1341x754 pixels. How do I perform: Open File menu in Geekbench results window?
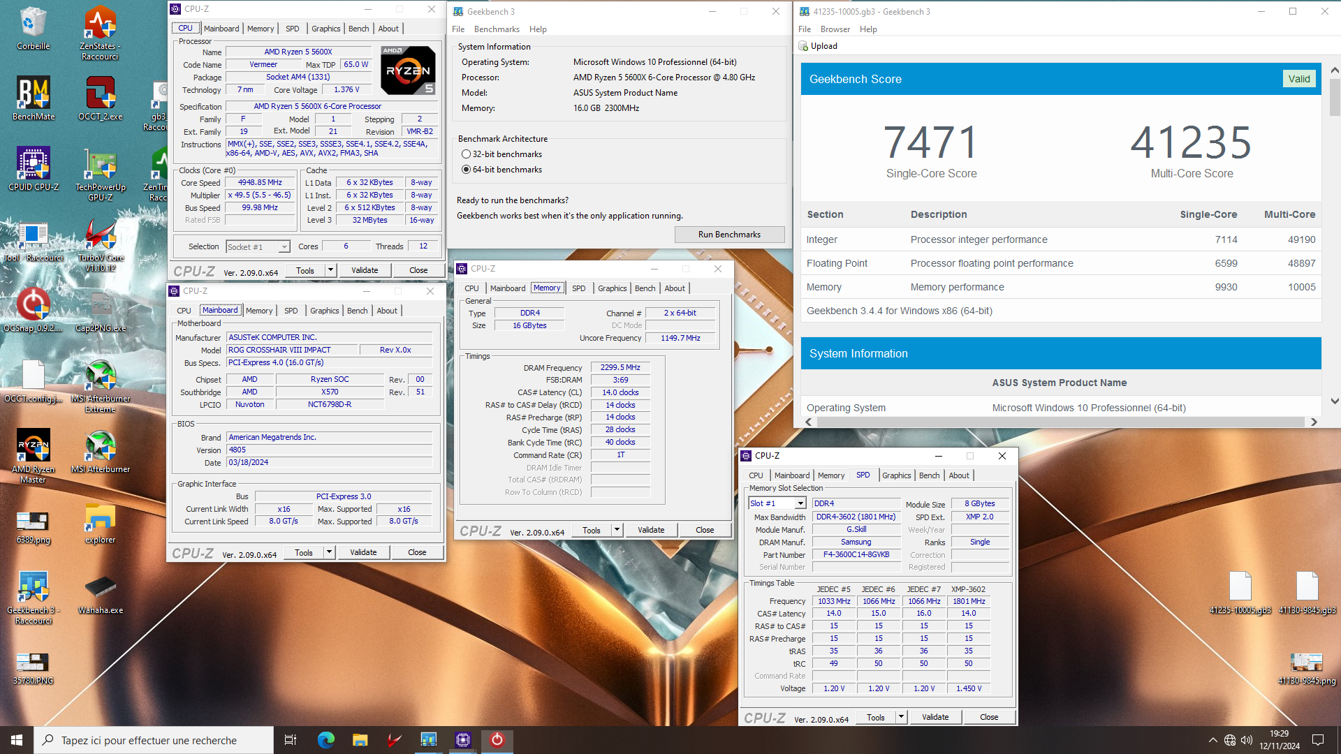point(805,29)
